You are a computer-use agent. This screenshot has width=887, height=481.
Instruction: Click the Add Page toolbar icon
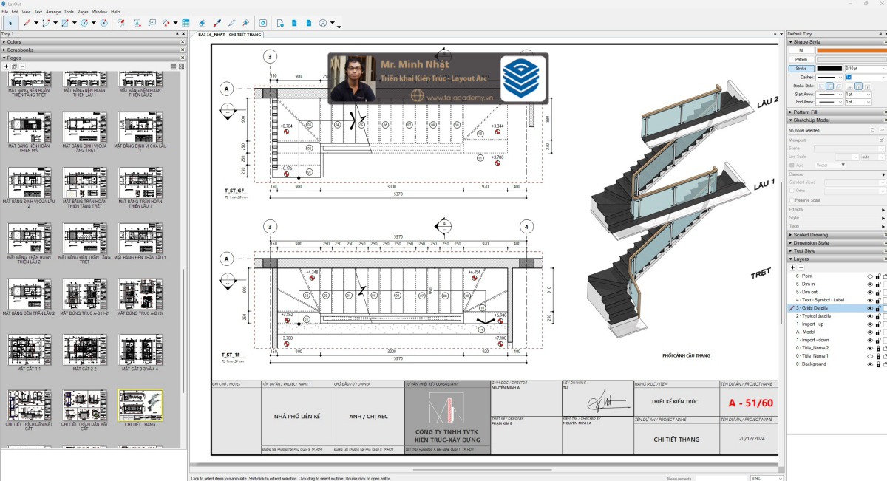coord(280,23)
